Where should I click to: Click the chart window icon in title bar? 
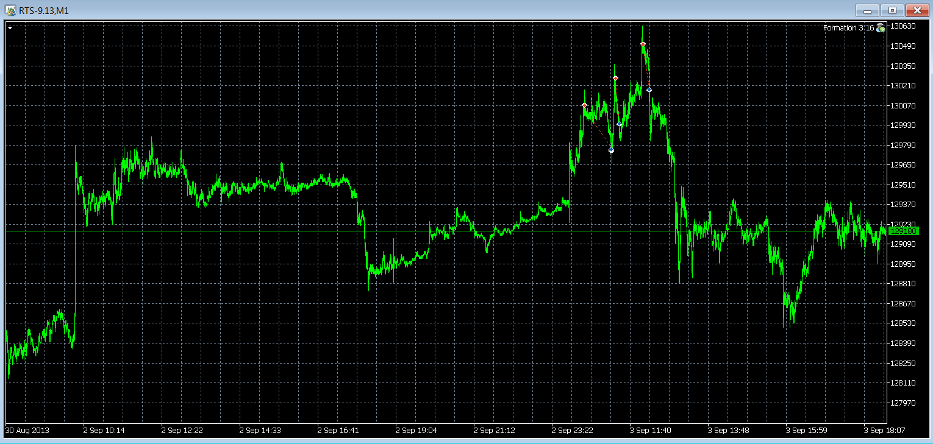[x=10, y=10]
